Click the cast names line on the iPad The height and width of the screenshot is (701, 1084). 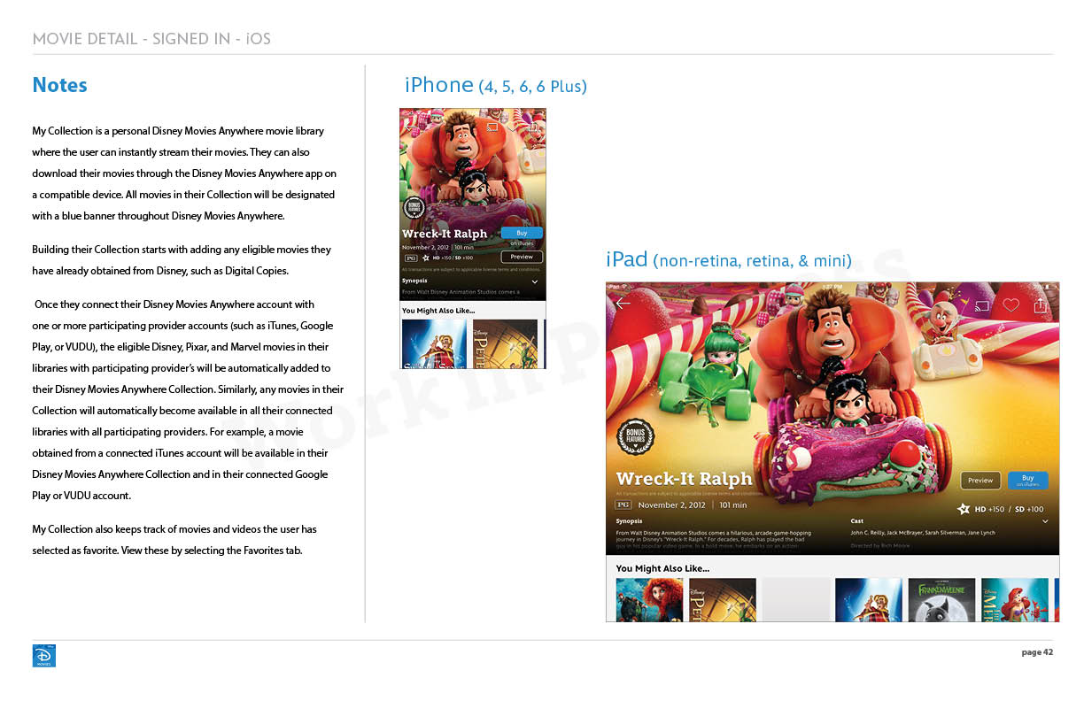(923, 533)
